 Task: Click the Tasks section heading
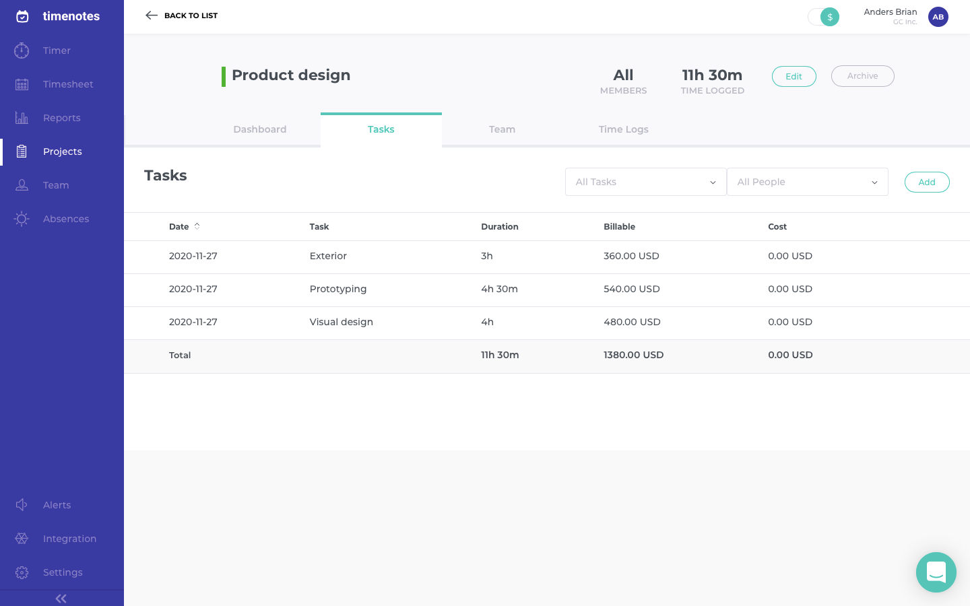point(166,176)
